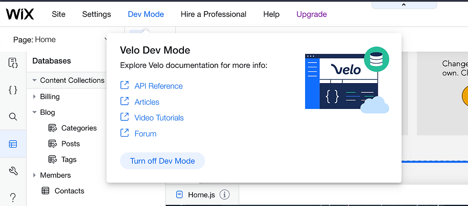The image size is (468, 206).
Task: Click the Databases panel heading
Action: [x=52, y=61]
